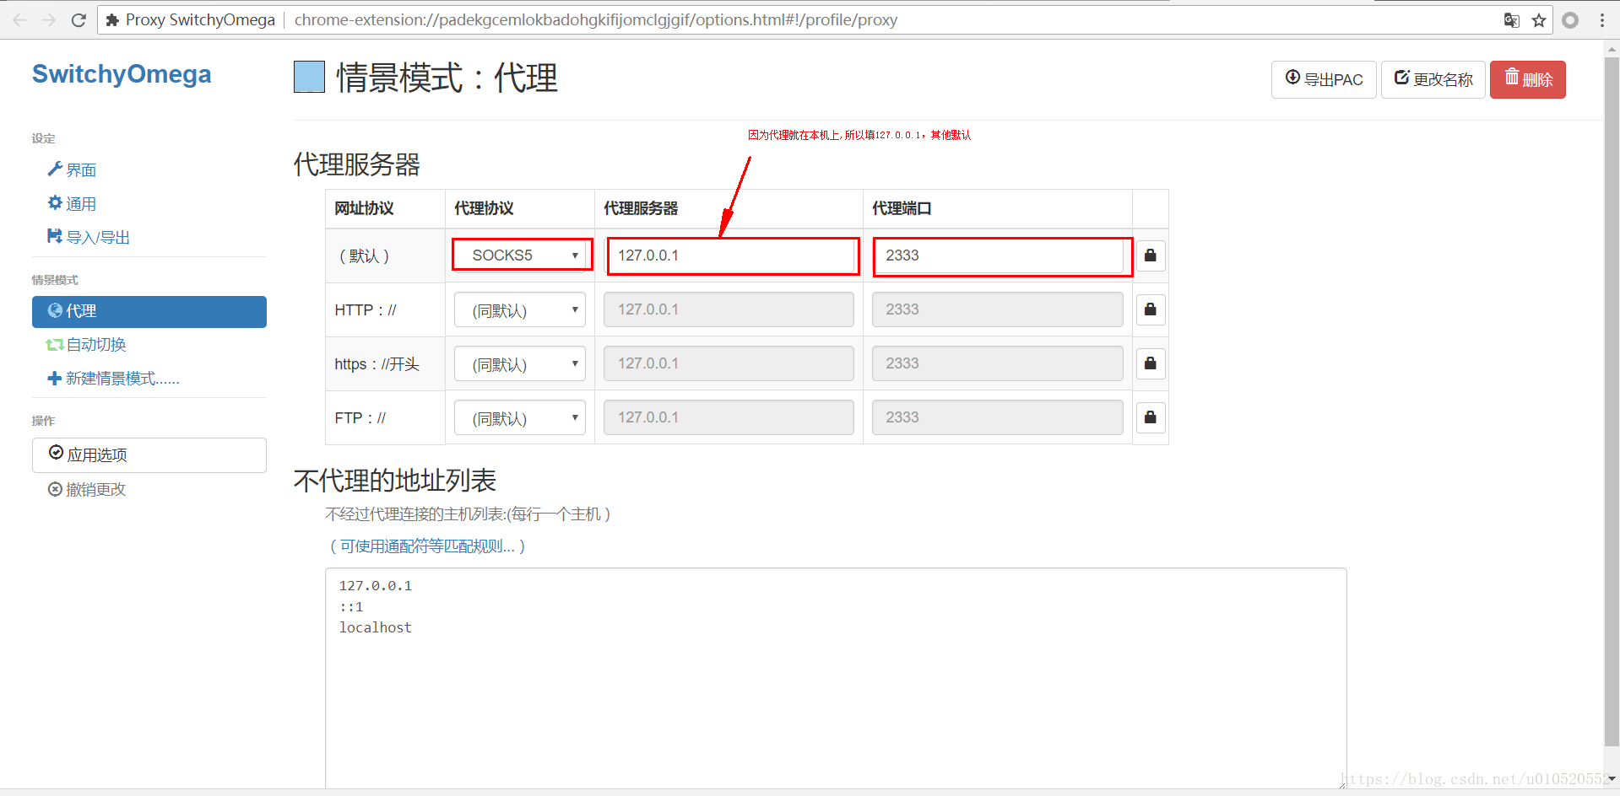This screenshot has height=796, width=1620.
Task: Open HTTP row protocol dropdown
Action: [x=520, y=309]
